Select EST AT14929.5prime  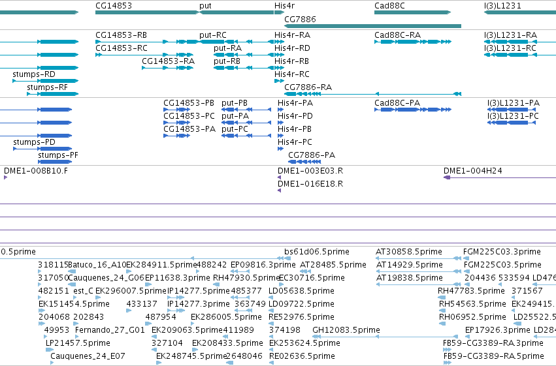tap(418, 271)
